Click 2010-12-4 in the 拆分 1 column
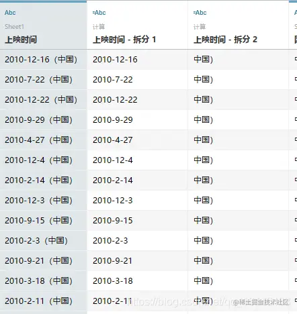297x314 pixels. click(113, 160)
